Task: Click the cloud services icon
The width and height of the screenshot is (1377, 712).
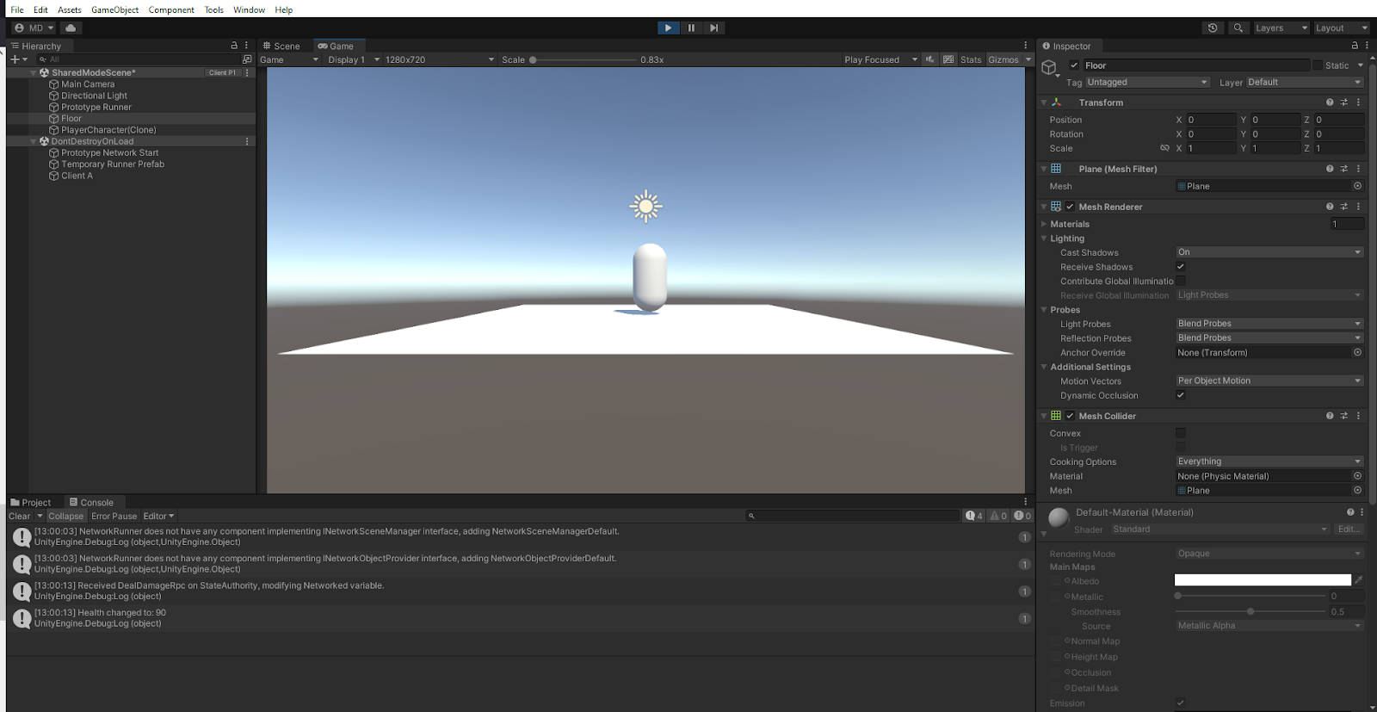Action: coord(71,28)
